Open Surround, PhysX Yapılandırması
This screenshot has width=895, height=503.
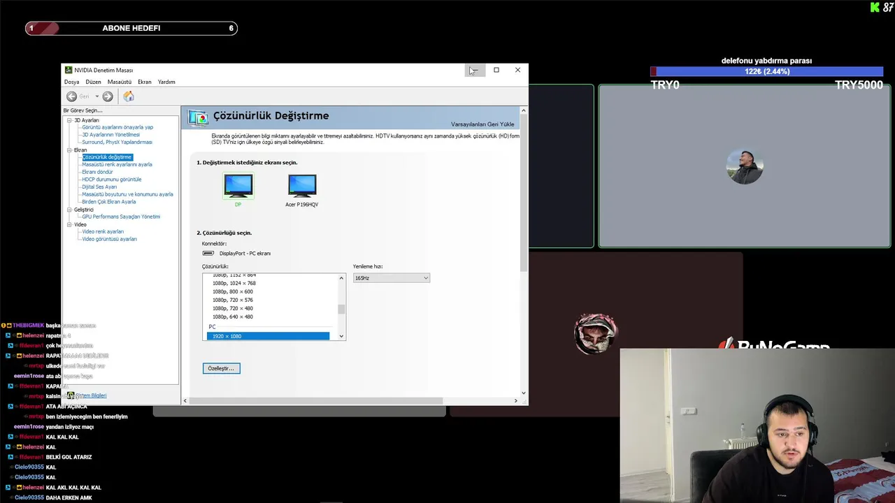coord(117,142)
